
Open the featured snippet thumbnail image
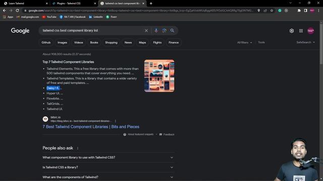point(159,76)
